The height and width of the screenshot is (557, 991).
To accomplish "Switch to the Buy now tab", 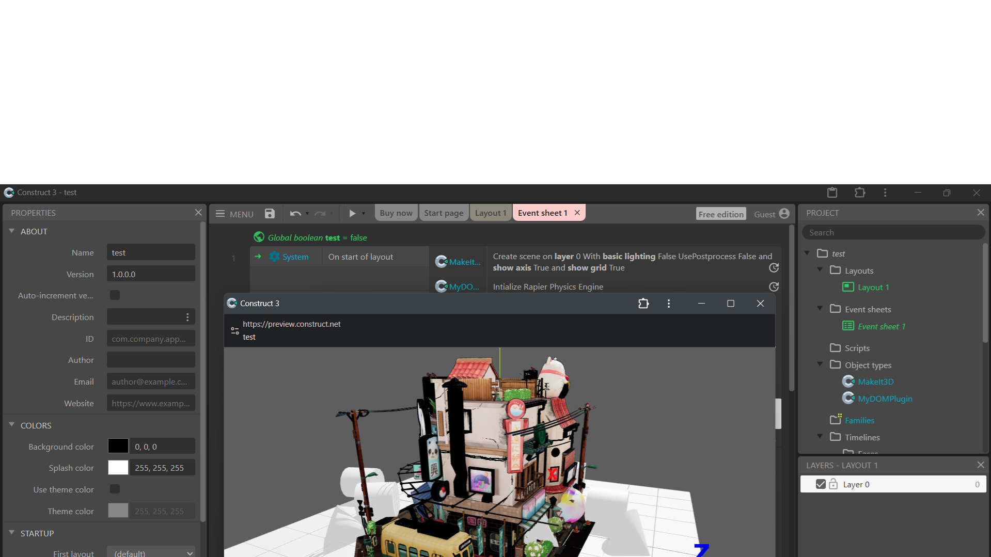I will (x=396, y=213).
